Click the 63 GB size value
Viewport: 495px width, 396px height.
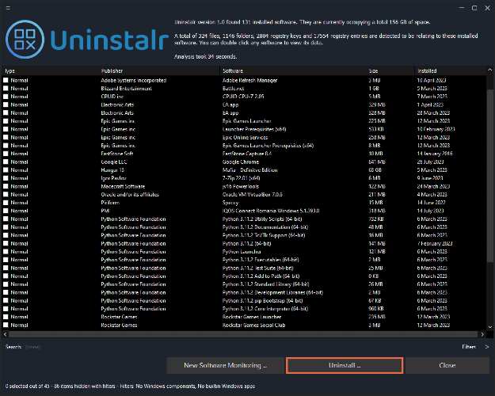(x=375, y=170)
